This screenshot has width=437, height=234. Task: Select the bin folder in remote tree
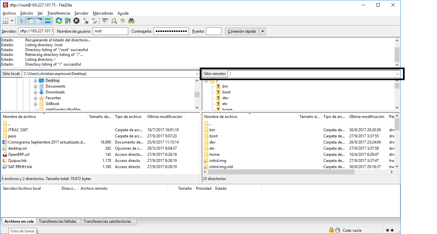point(225,86)
